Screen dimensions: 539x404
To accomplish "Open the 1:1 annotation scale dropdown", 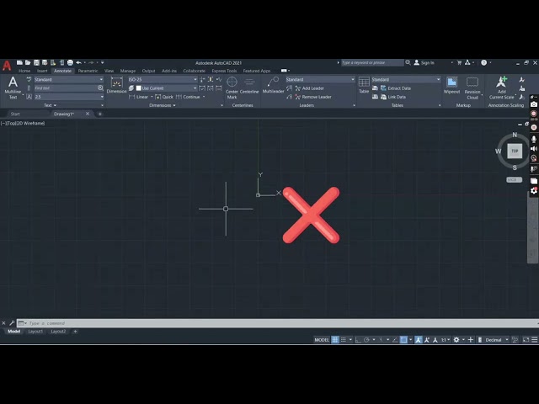I will (x=446, y=340).
